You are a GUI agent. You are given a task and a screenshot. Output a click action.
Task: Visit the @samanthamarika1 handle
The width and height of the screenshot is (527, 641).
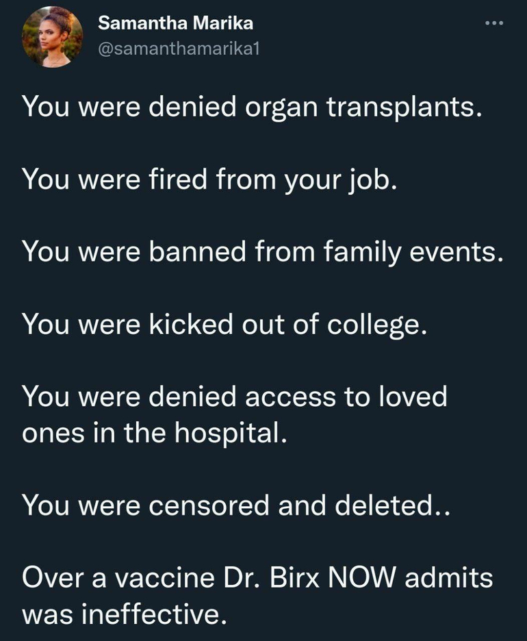click(x=180, y=49)
